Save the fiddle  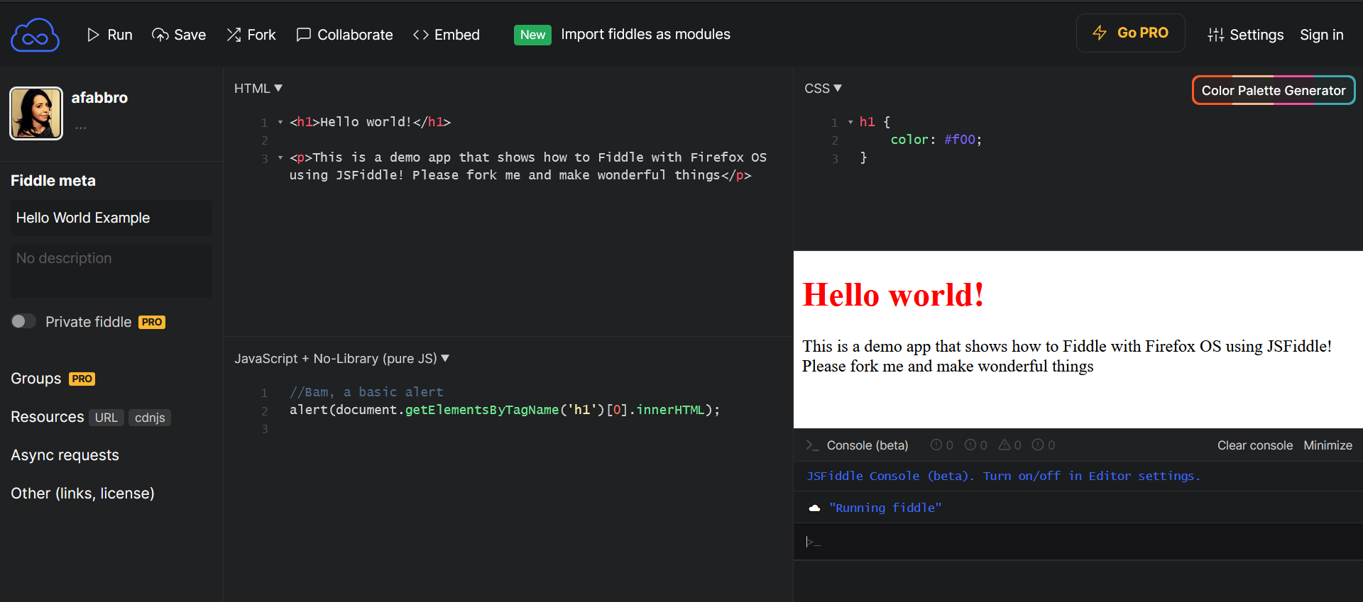click(x=179, y=35)
